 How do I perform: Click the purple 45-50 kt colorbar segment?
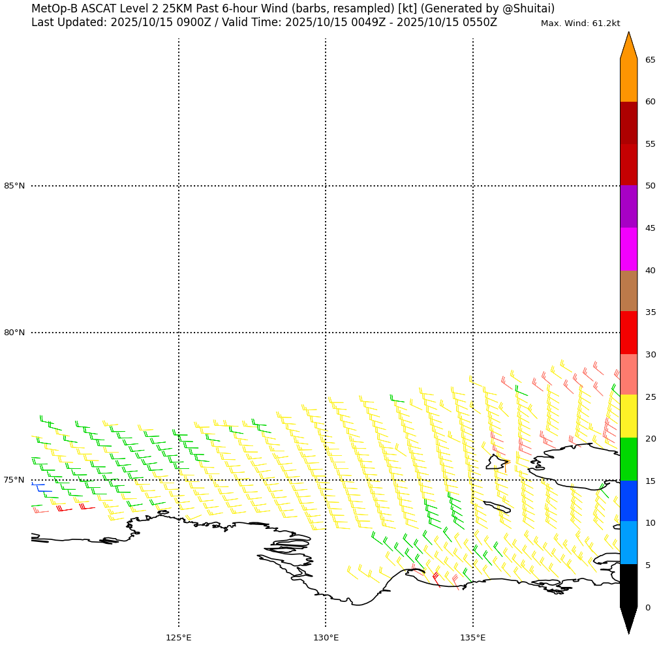pyautogui.click(x=628, y=207)
